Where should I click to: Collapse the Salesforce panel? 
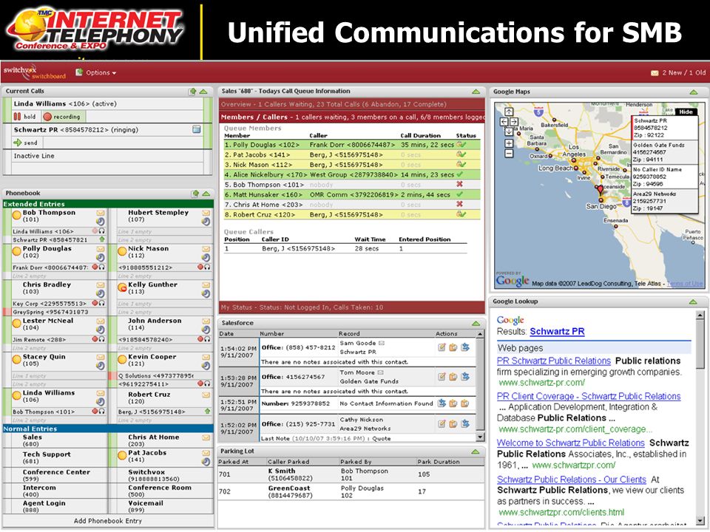click(x=476, y=323)
